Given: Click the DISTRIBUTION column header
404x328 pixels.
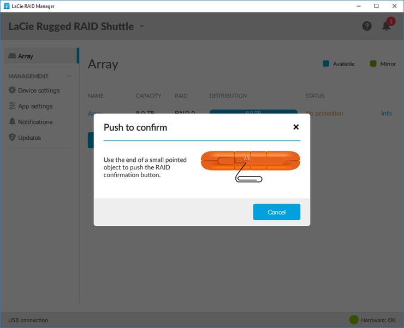Looking at the screenshot, I should tap(228, 96).
